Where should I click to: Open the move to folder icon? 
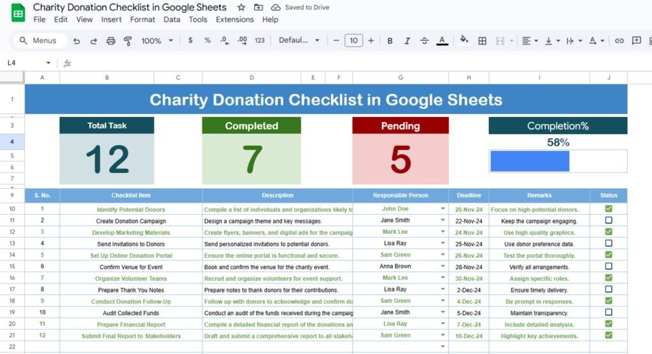(259, 7)
